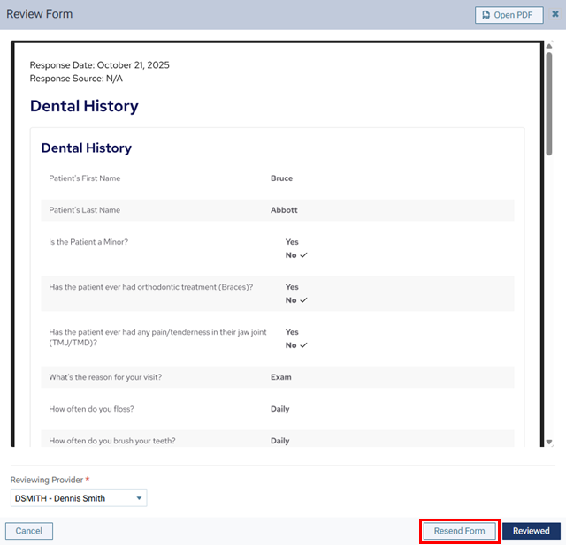566x545 pixels.
Task: Click the checkmark beside No for Braces
Action: click(x=303, y=300)
